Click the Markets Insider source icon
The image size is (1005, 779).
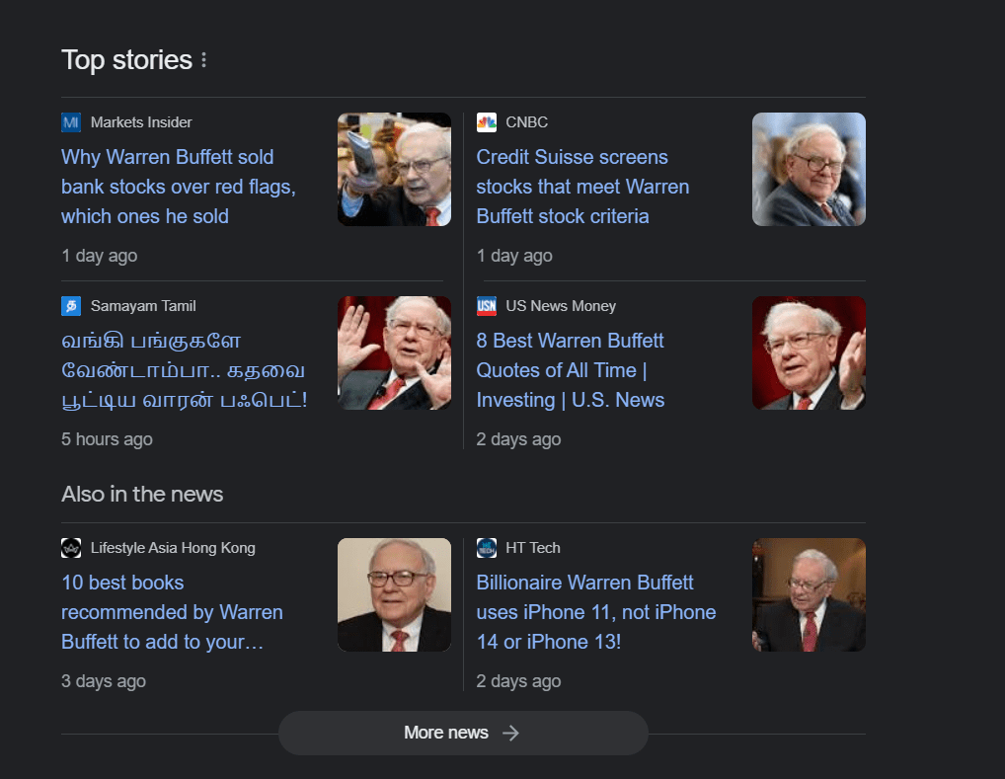tap(69, 121)
